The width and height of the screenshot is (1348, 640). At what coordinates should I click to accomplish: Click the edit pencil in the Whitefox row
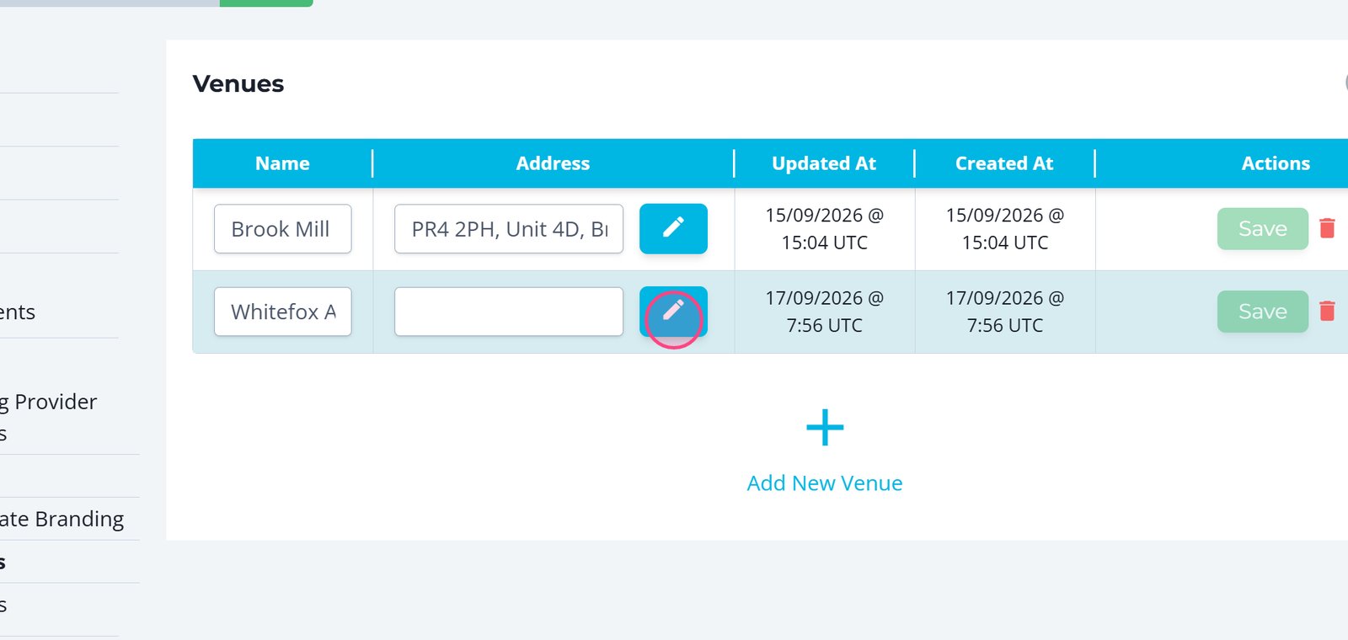point(673,312)
